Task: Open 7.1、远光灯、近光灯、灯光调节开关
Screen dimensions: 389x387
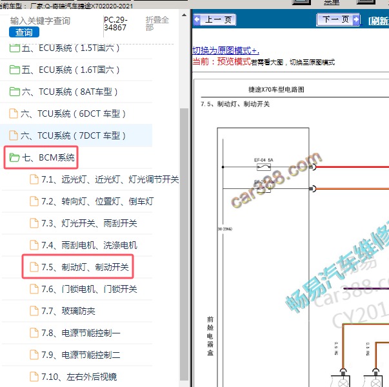Action: tap(110, 179)
